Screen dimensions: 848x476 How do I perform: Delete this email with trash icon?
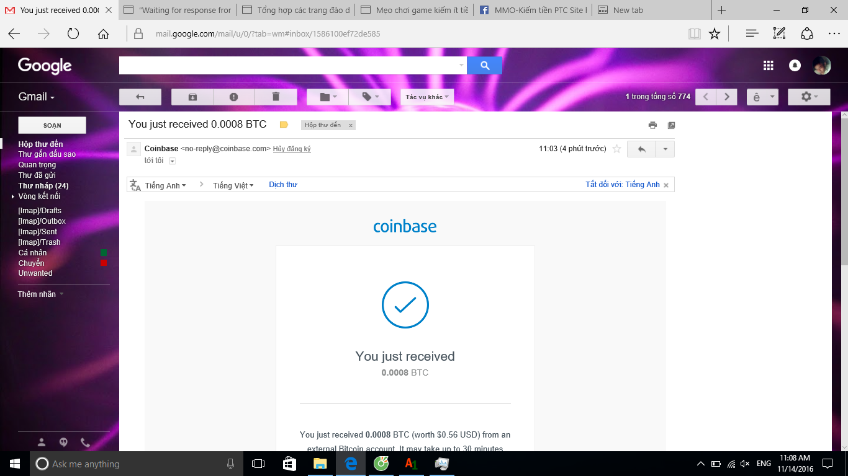[276, 97]
